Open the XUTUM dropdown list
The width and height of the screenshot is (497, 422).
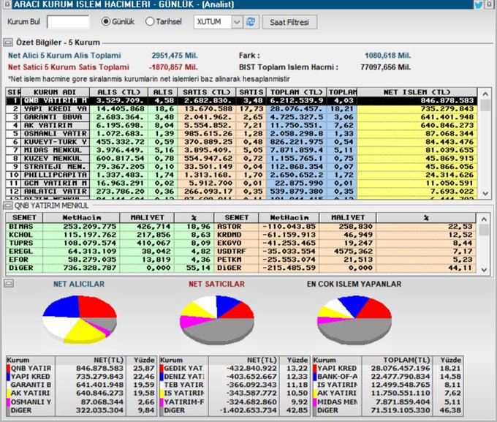(x=237, y=22)
